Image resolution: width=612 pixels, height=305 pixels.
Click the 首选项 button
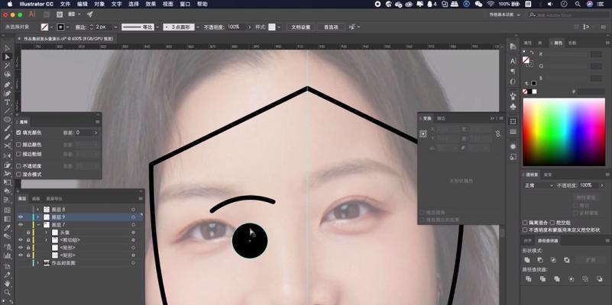(331, 27)
